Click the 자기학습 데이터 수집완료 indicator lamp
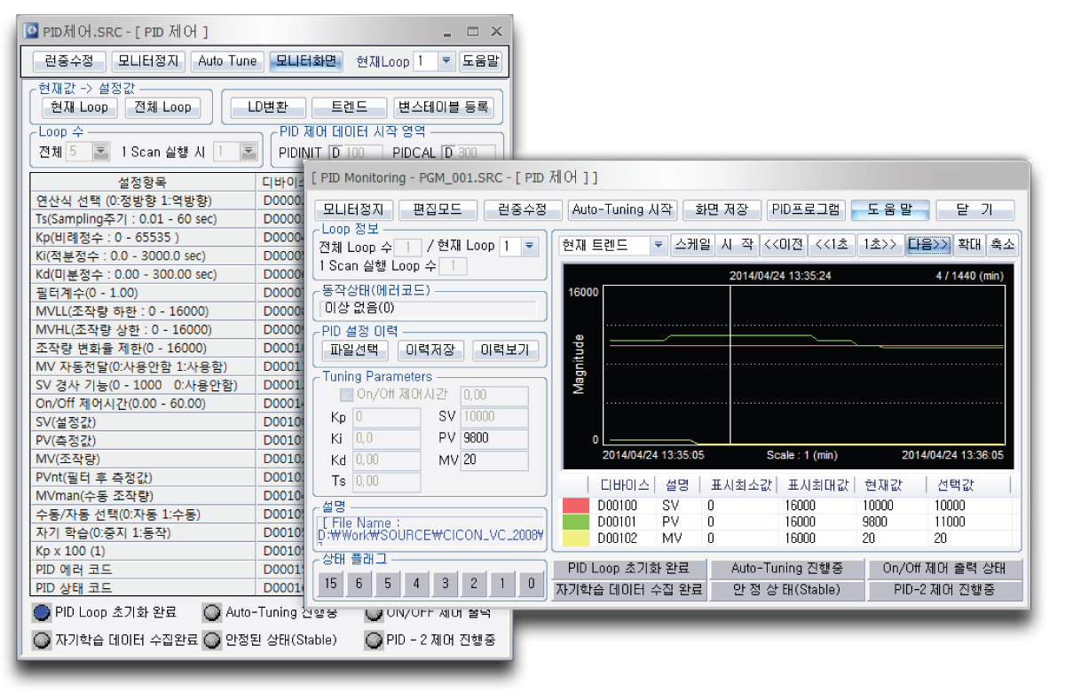 coord(42,640)
